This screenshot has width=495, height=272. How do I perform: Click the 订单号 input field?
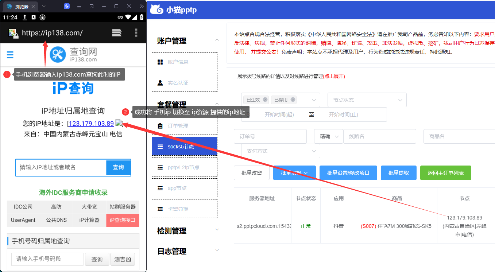[x=270, y=136]
